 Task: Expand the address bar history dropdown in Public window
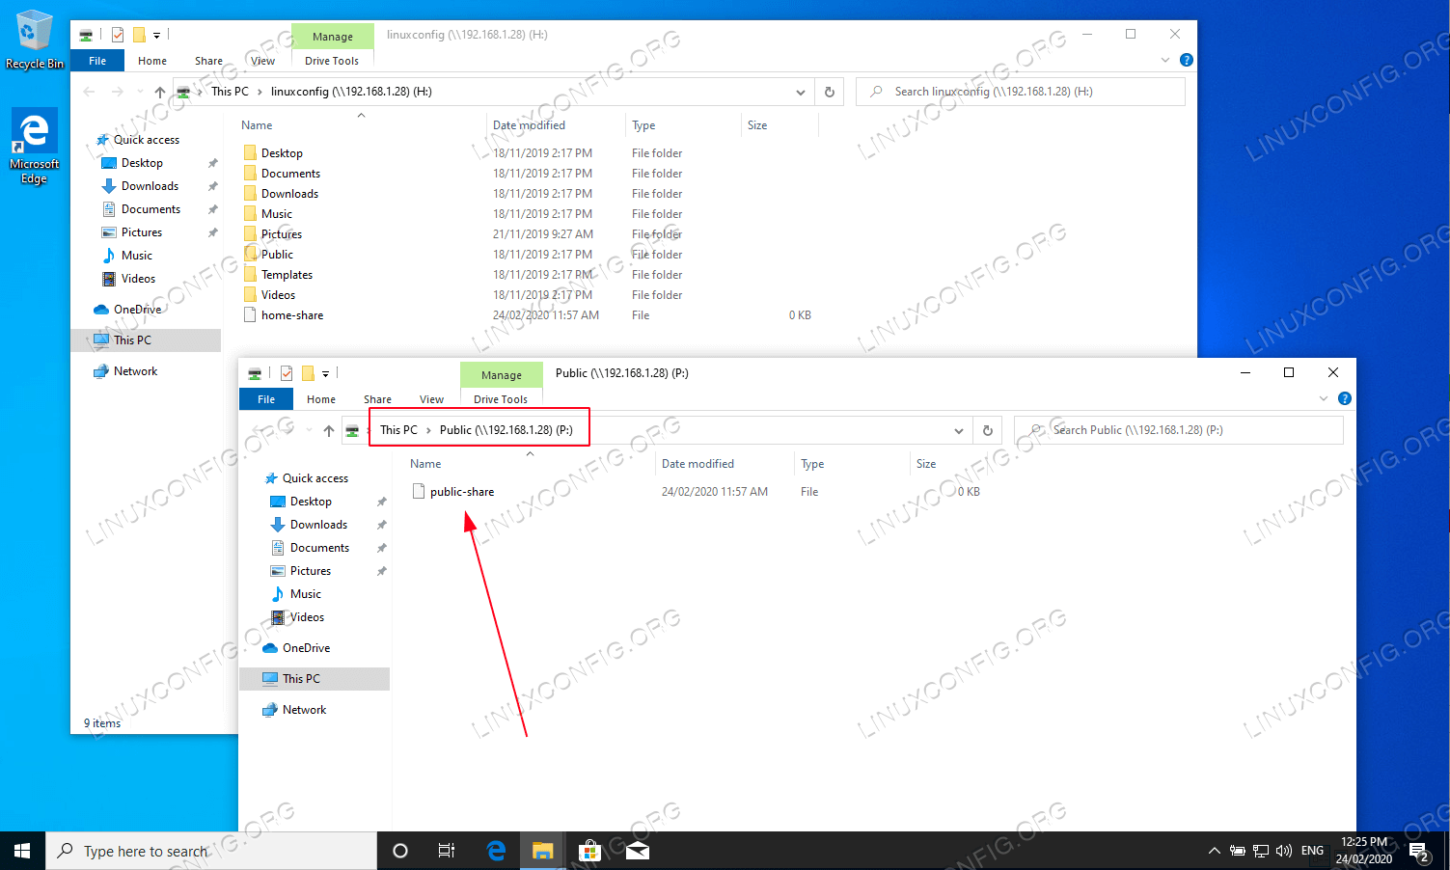click(x=958, y=430)
